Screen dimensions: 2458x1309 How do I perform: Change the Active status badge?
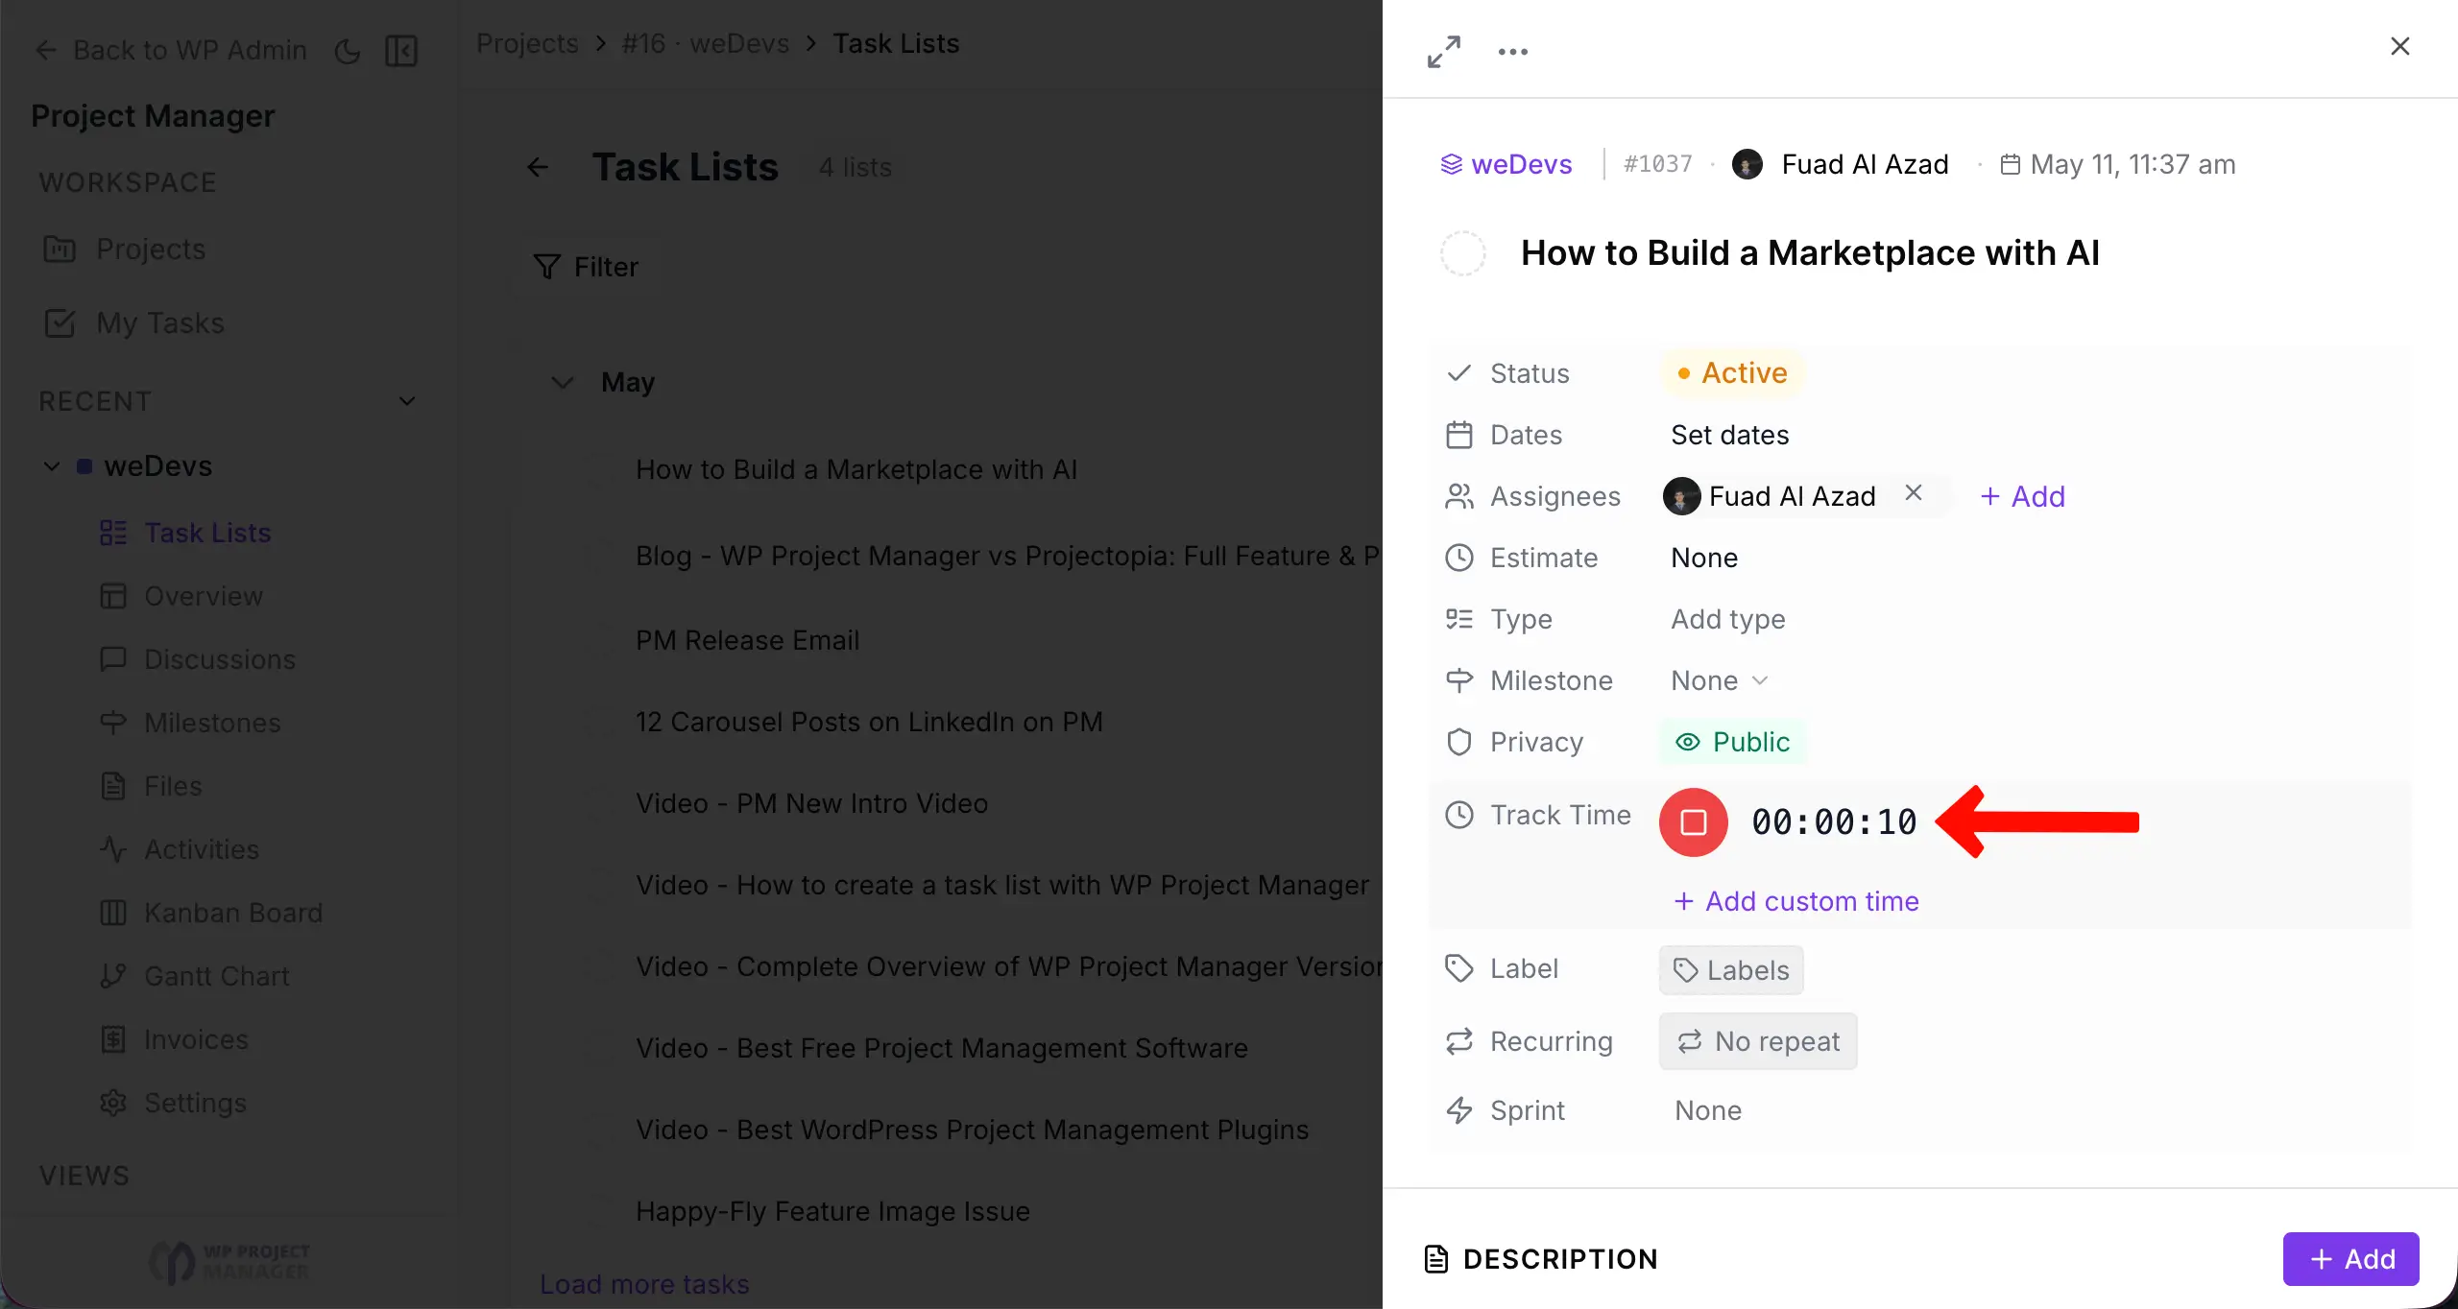click(x=1732, y=372)
